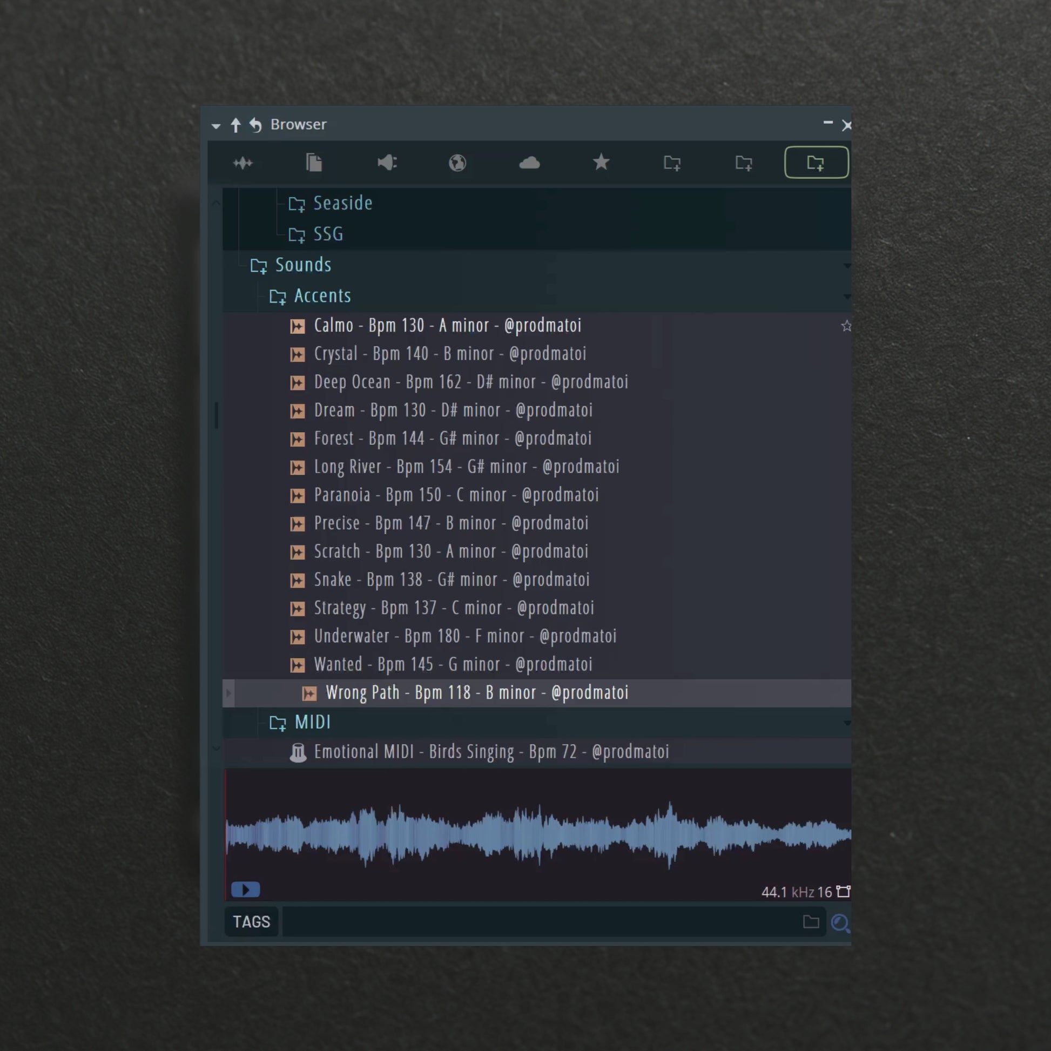
Task: Select the second of three add-folder tabs
Action: 744,163
